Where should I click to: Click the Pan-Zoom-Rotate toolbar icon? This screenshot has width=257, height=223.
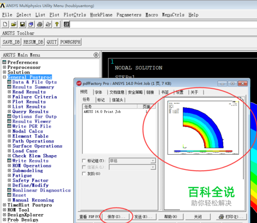coord(31,24)
